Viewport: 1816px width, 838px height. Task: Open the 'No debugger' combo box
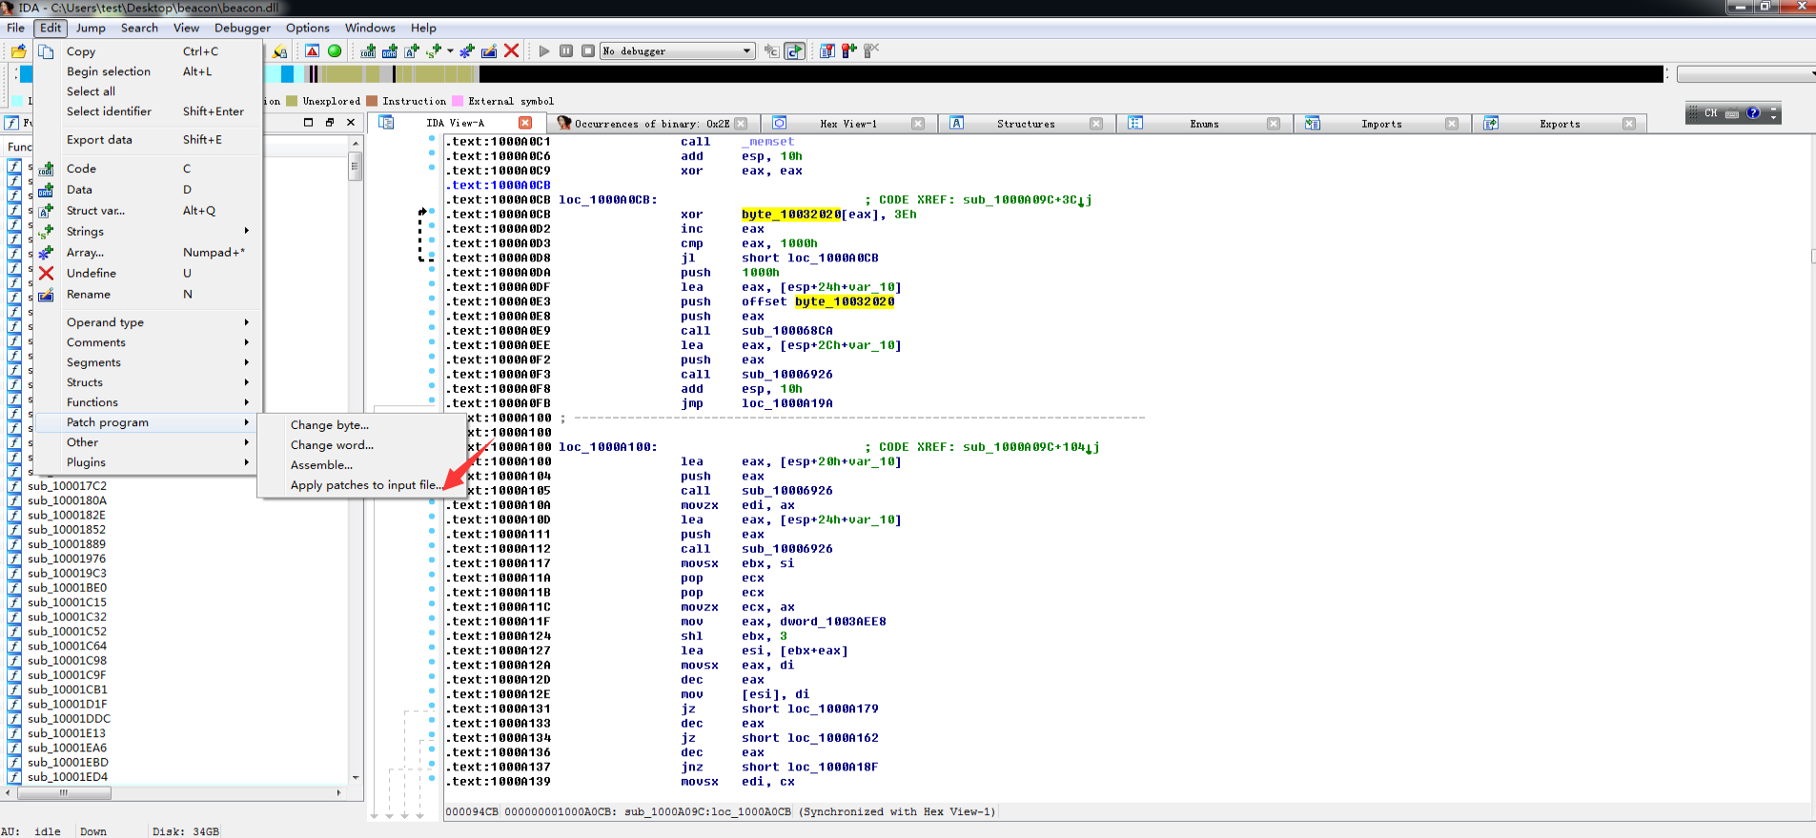click(x=678, y=51)
